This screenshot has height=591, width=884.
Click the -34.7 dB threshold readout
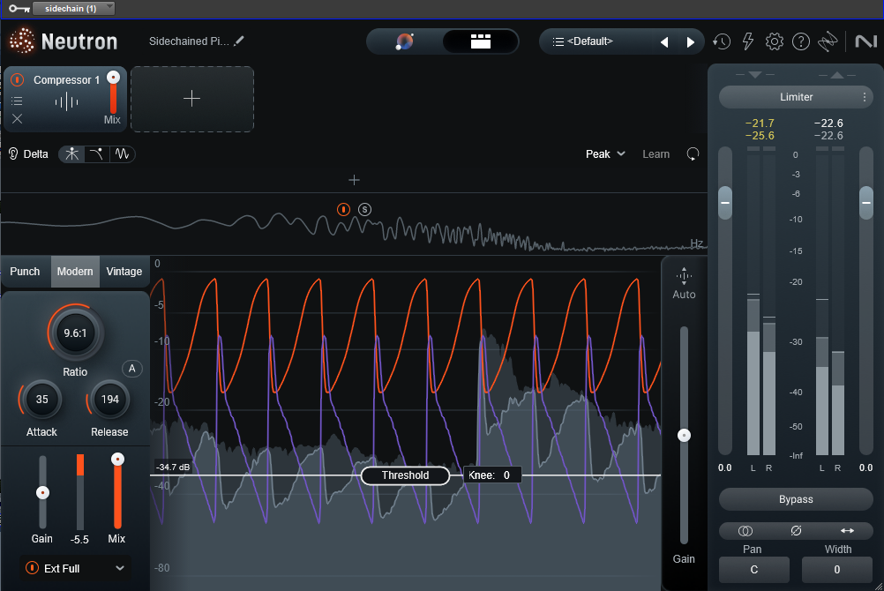click(173, 467)
